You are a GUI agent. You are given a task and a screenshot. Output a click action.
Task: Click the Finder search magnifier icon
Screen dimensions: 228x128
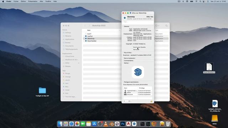pyautogui.click(x=166, y=26)
